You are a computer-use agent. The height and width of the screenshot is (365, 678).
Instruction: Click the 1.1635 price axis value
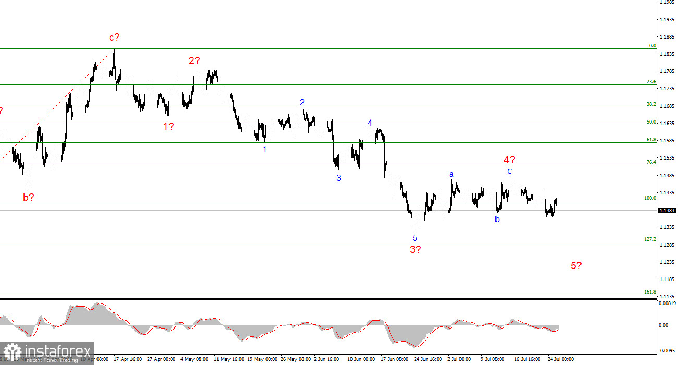pyautogui.click(x=667, y=124)
